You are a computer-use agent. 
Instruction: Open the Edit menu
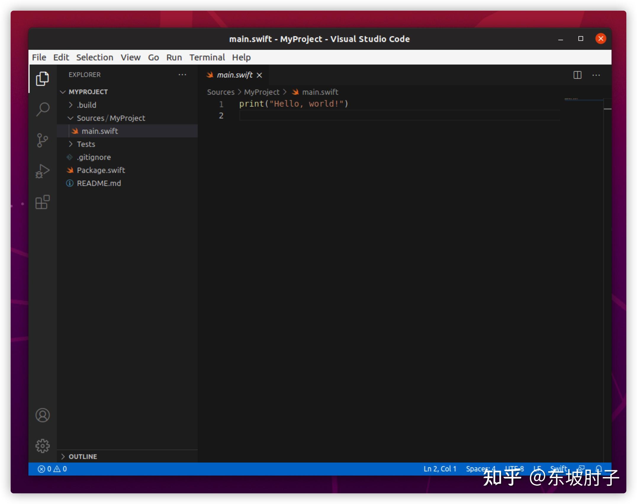pos(61,57)
